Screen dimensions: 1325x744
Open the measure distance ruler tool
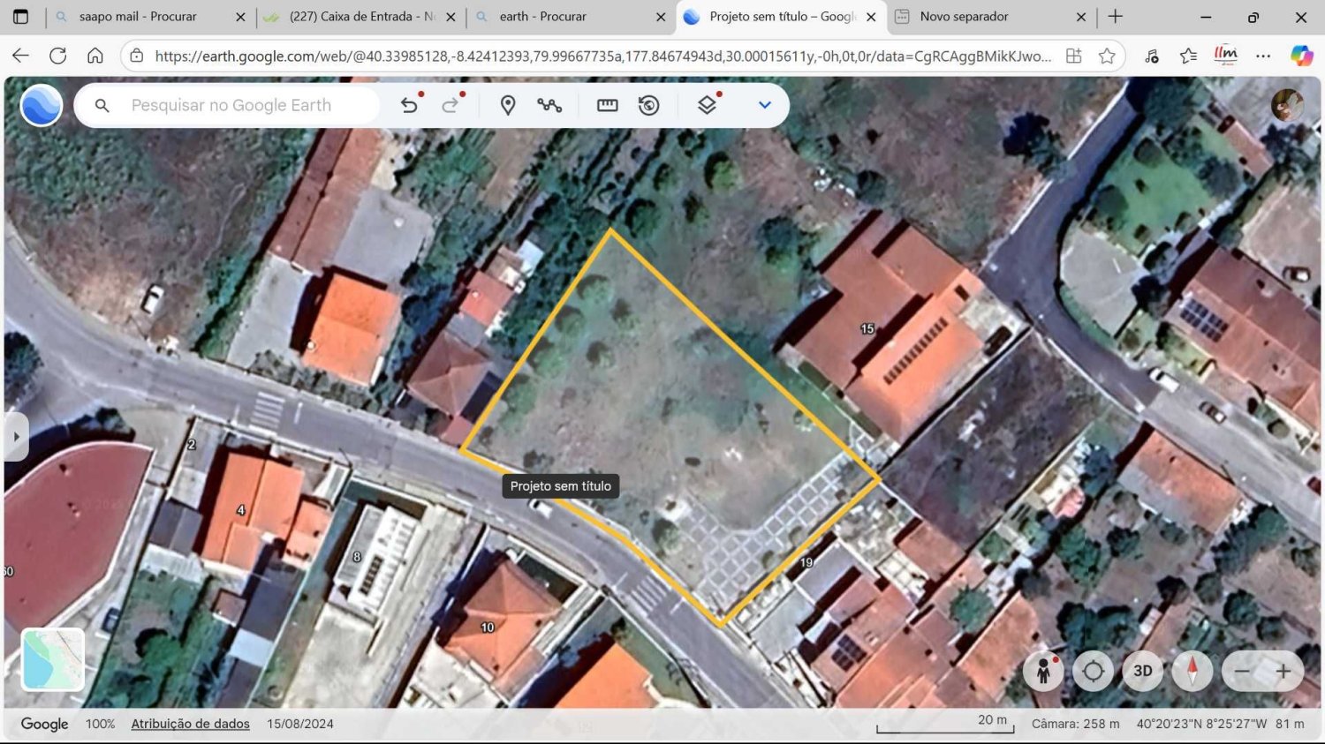coord(607,104)
